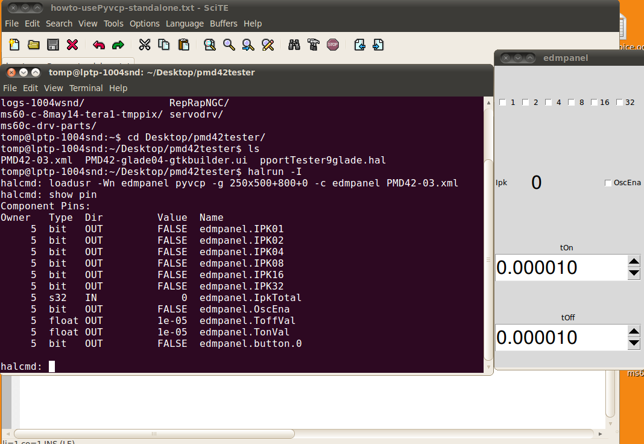644x444 pixels.
Task: Open the terminal's Edit menu
Action: tap(30, 88)
